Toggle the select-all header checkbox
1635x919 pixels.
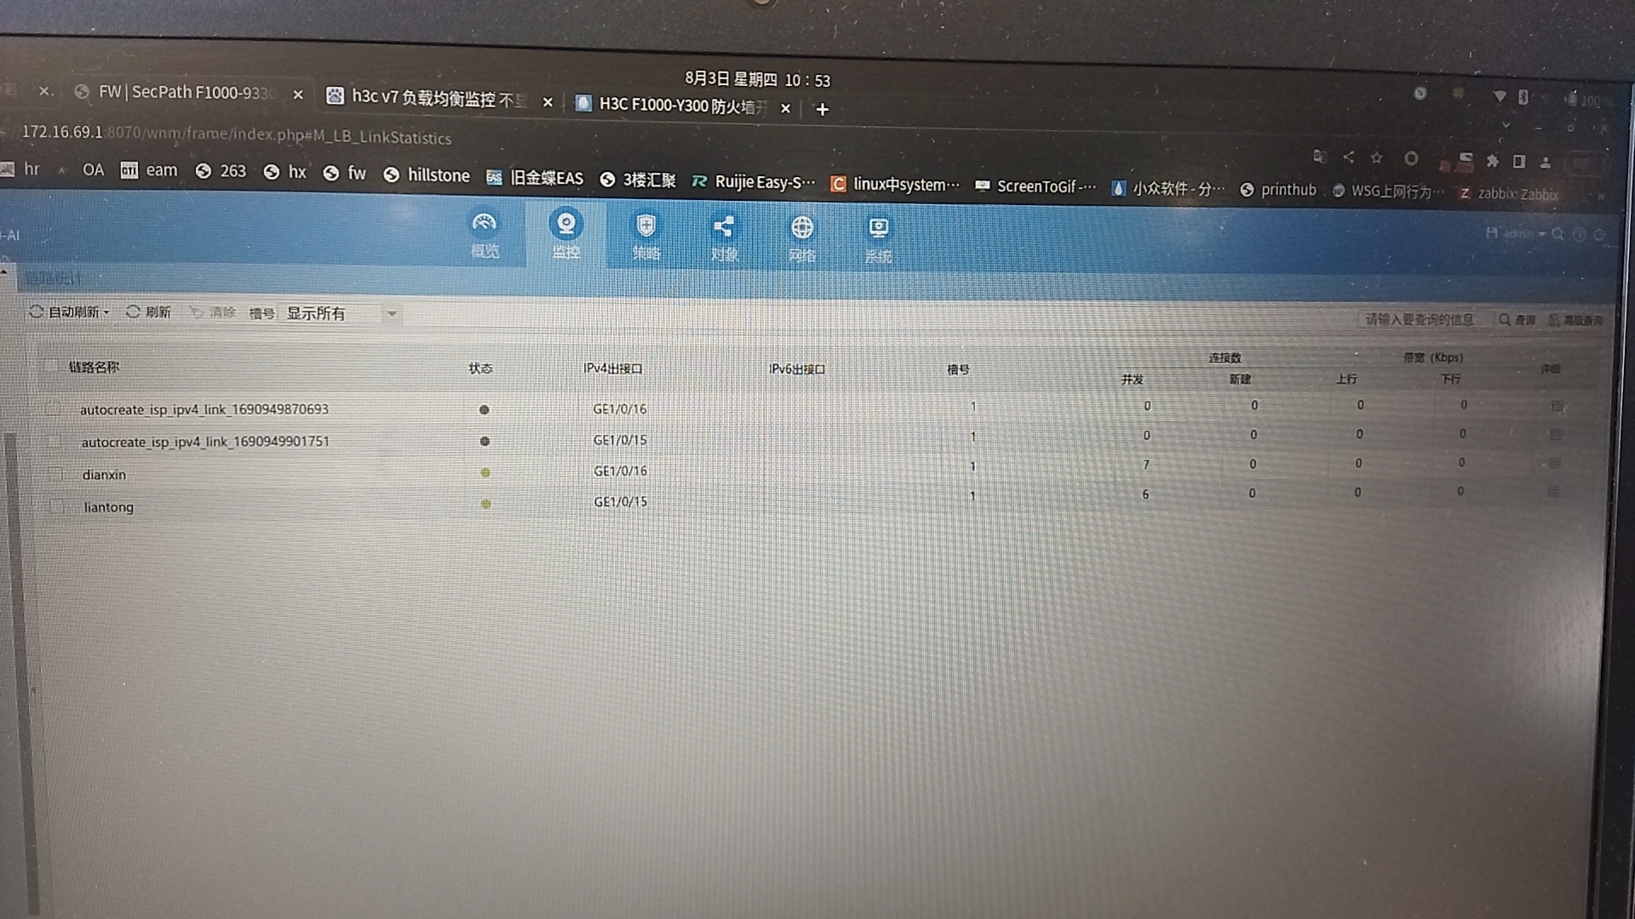coord(51,367)
